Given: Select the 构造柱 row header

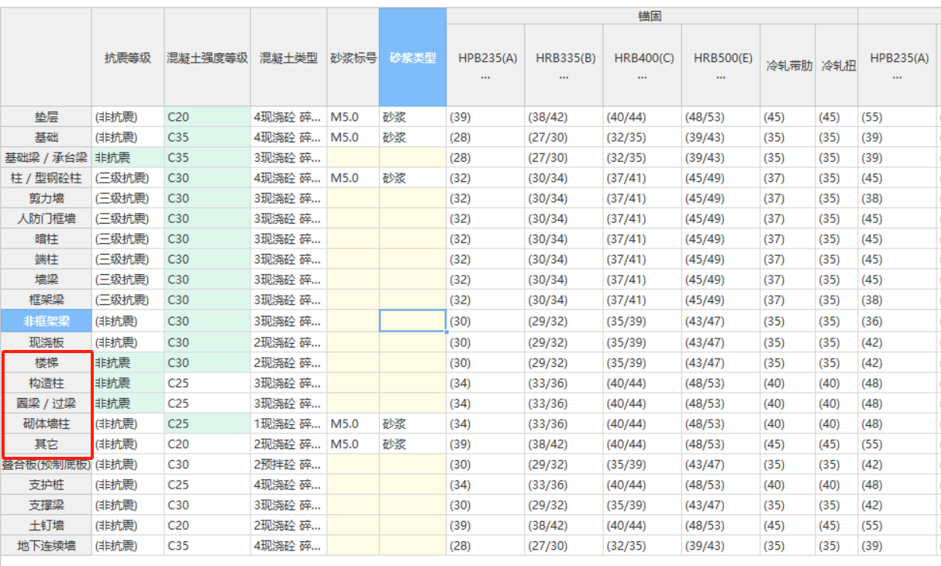Looking at the screenshot, I should (47, 382).
